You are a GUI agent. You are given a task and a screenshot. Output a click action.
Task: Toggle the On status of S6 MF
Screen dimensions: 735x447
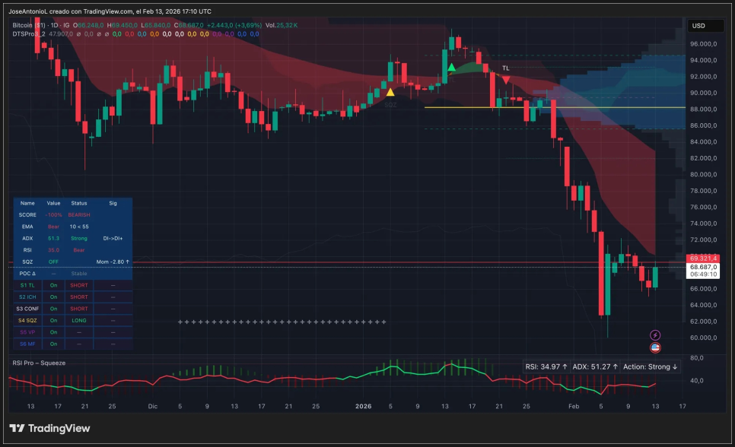[53, 344]
